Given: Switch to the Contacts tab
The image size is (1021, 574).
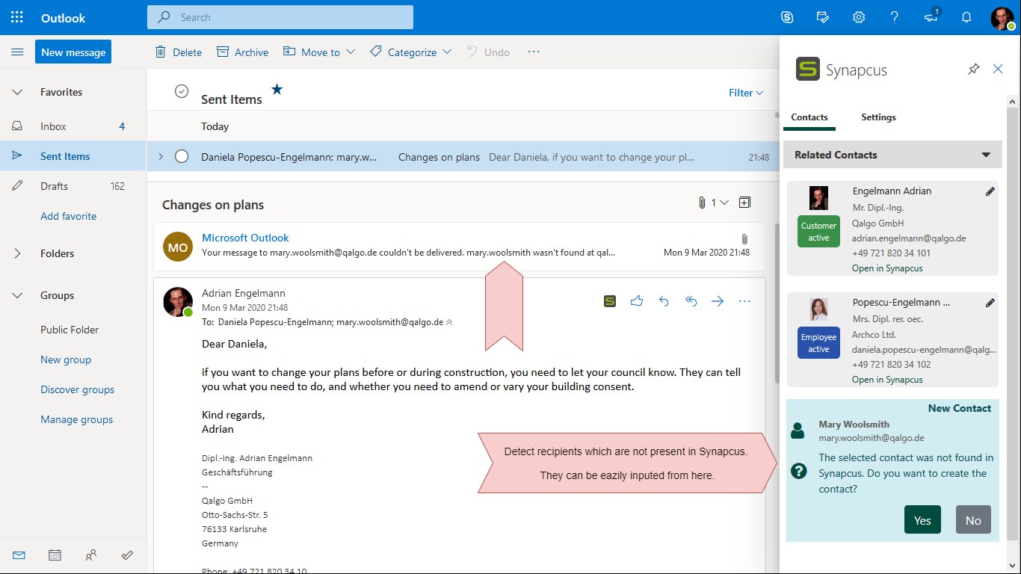Looking at the screenshot, I should click(x=809, y=117).
